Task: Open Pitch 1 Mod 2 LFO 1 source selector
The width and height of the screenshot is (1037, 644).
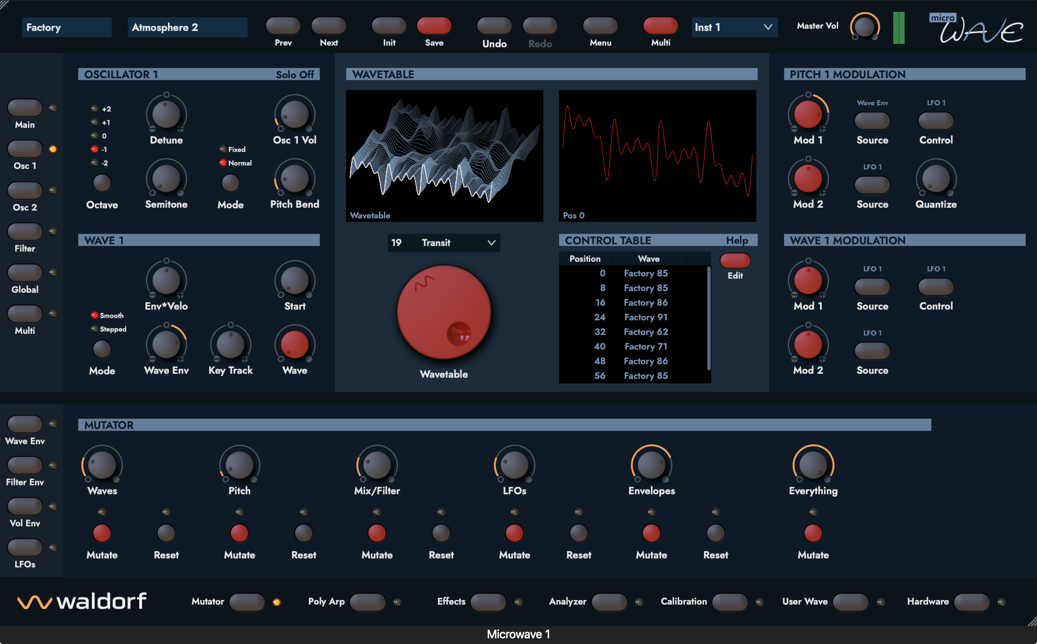Action: click(872, 185)
